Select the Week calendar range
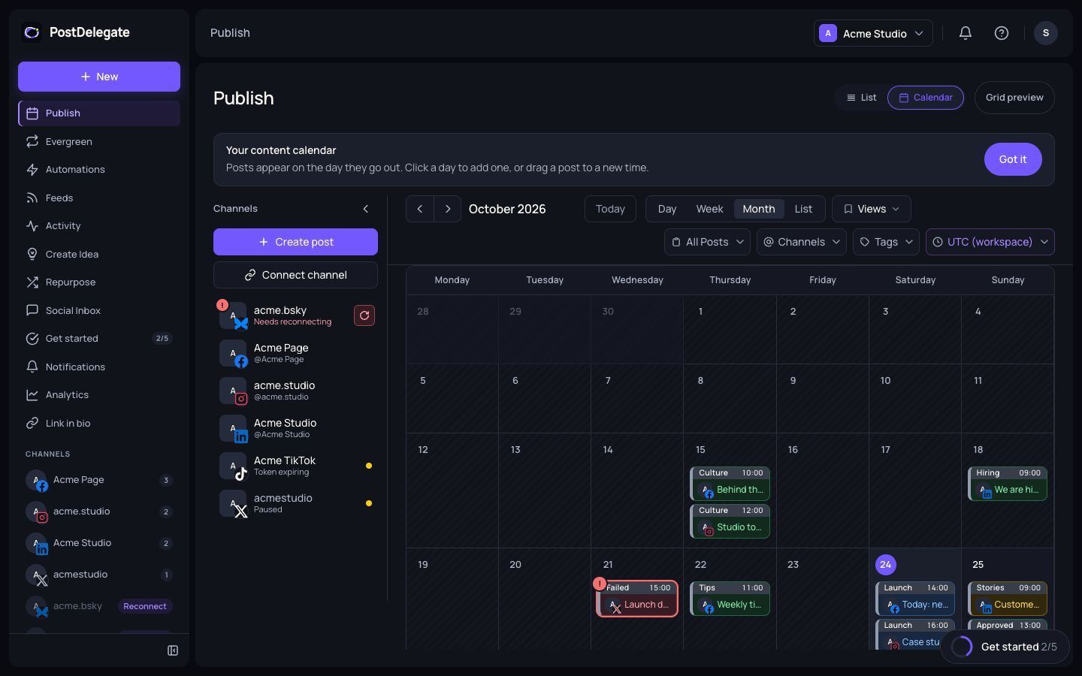Viewport: 1082px width, 676px height. [x=709, y=209]
